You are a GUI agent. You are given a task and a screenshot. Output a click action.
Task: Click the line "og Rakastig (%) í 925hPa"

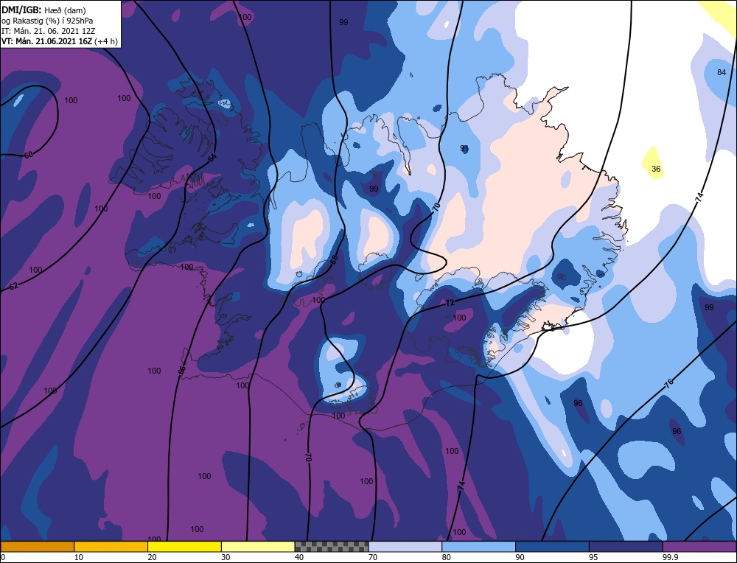tap(47, 21)
